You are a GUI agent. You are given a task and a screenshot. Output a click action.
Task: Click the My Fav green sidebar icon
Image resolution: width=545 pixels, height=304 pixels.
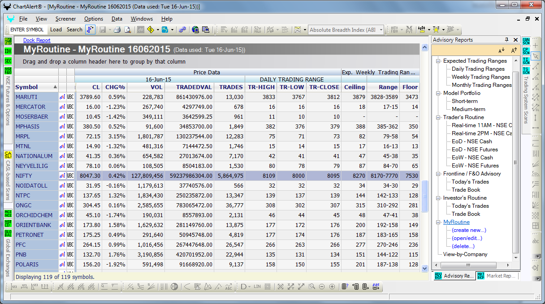(8, 41)
